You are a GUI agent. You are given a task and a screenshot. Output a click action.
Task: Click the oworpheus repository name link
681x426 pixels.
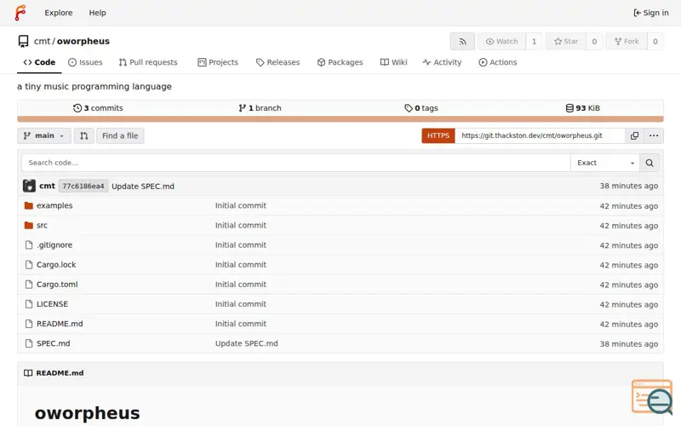click(x=83, y=41)
